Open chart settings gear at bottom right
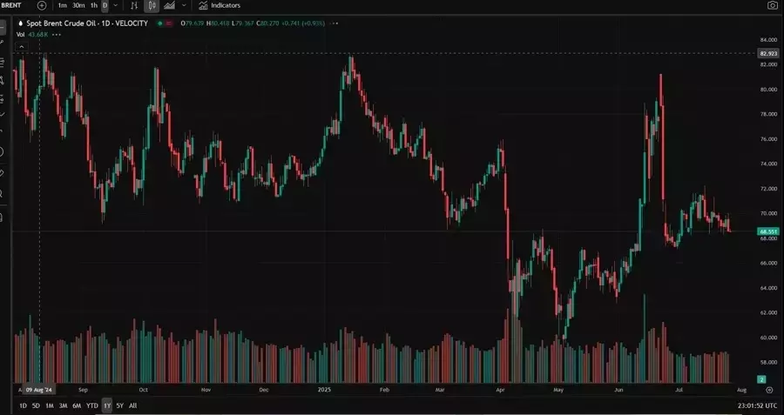Viewport: 784px width, 415px height. [769, 392]
